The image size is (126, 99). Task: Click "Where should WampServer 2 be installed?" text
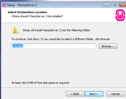tap(37, 16)
